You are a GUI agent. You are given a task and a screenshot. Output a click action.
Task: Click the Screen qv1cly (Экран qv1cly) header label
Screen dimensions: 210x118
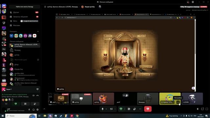tap(90, 7)
